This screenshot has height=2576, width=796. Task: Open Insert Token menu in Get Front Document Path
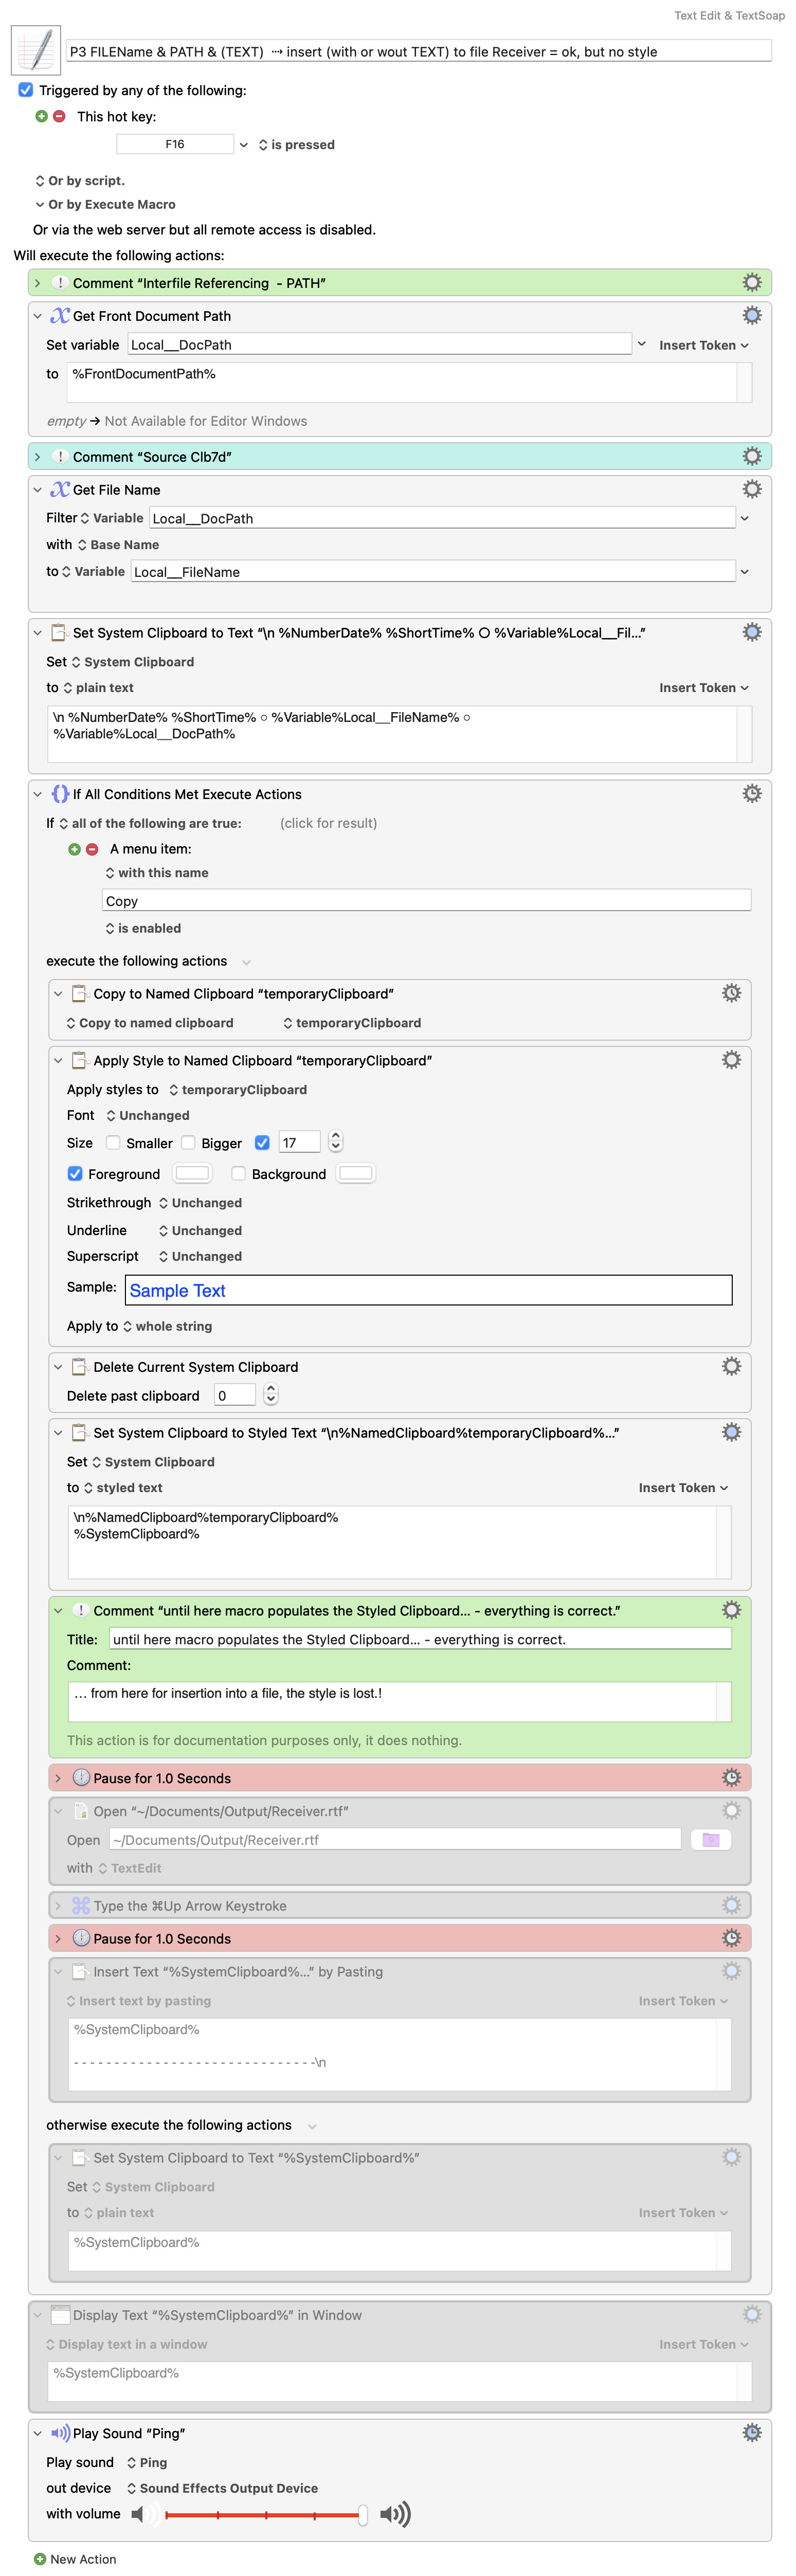click(x=704, y=345)
